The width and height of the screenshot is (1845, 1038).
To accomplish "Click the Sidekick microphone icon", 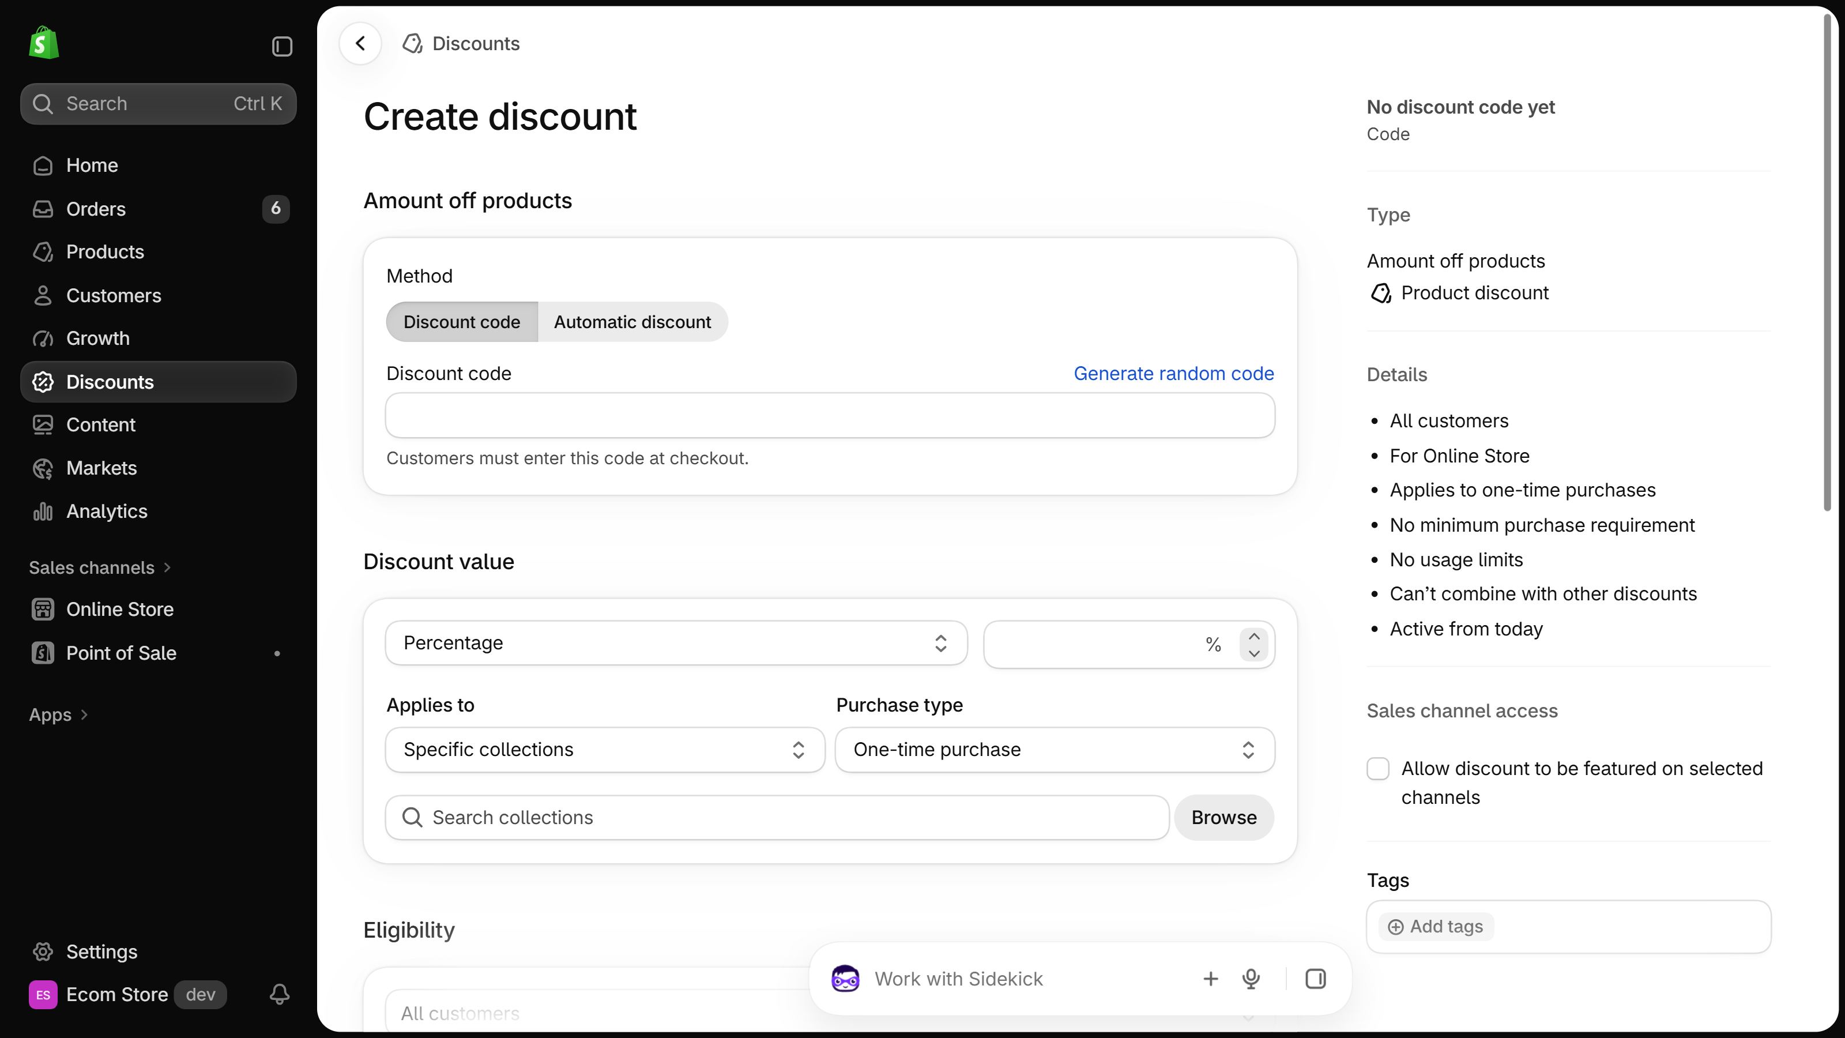I will coord(1251,979).
